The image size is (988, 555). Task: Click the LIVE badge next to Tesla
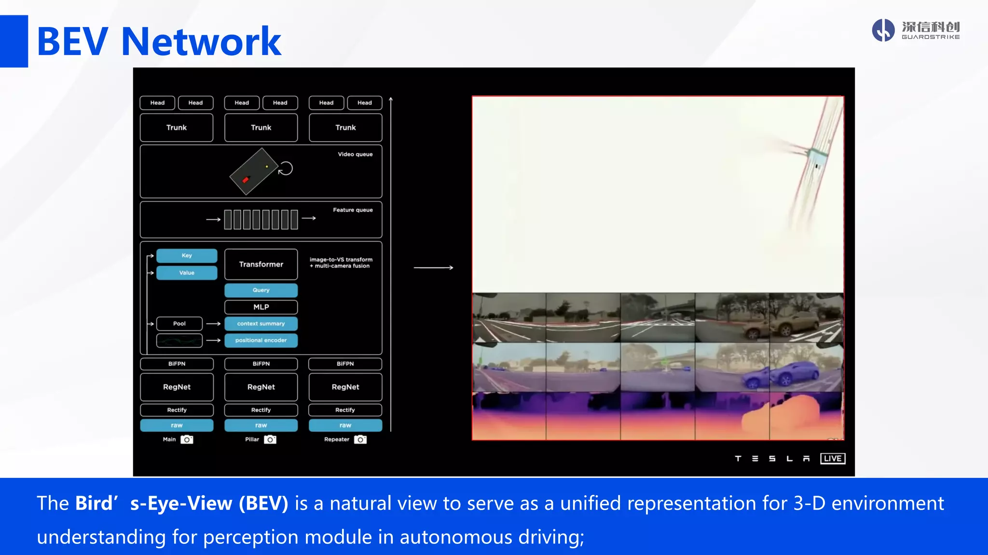point(833,458)
